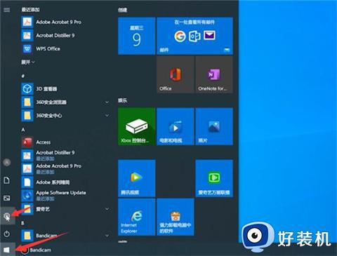Open the 照片 photos tile
Image resolution: width=337 pixels, height=256 pixels.
(214, 126)
